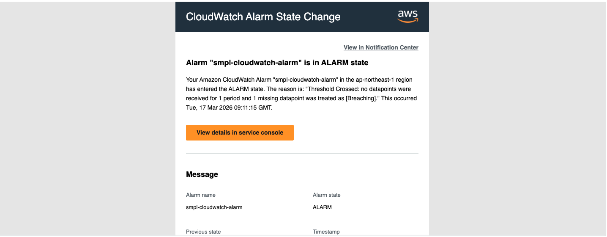This screenshot has width=607, height=237.
Task: Select the smpl-cloudwatch-alarm value under Alarm name
Action: [x=214, y=207]
